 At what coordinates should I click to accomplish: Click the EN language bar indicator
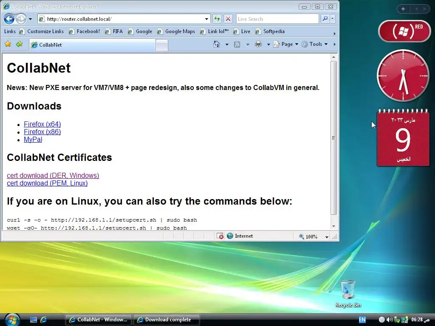[362, 320]
